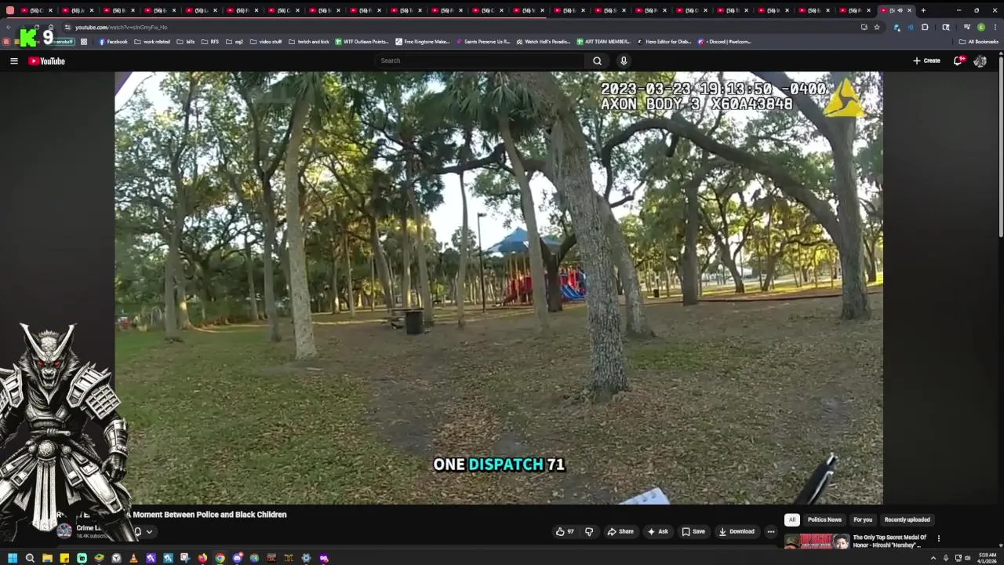This screenshot has height=565, width=1004.
Task: Open Chrome's three-dot menu
Action: tap(995, 27)
